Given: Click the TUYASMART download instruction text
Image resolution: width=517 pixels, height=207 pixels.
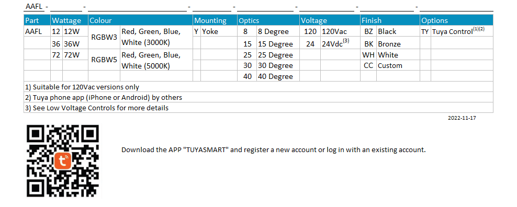Looking at the screenshot, I should coord(274,149).
